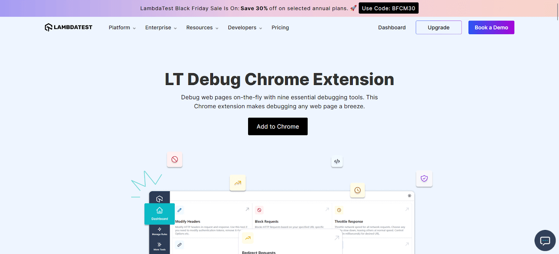559x254 pixels.
Task: Expand the Resources menu chevron
Action: click(x=217, y=28)
